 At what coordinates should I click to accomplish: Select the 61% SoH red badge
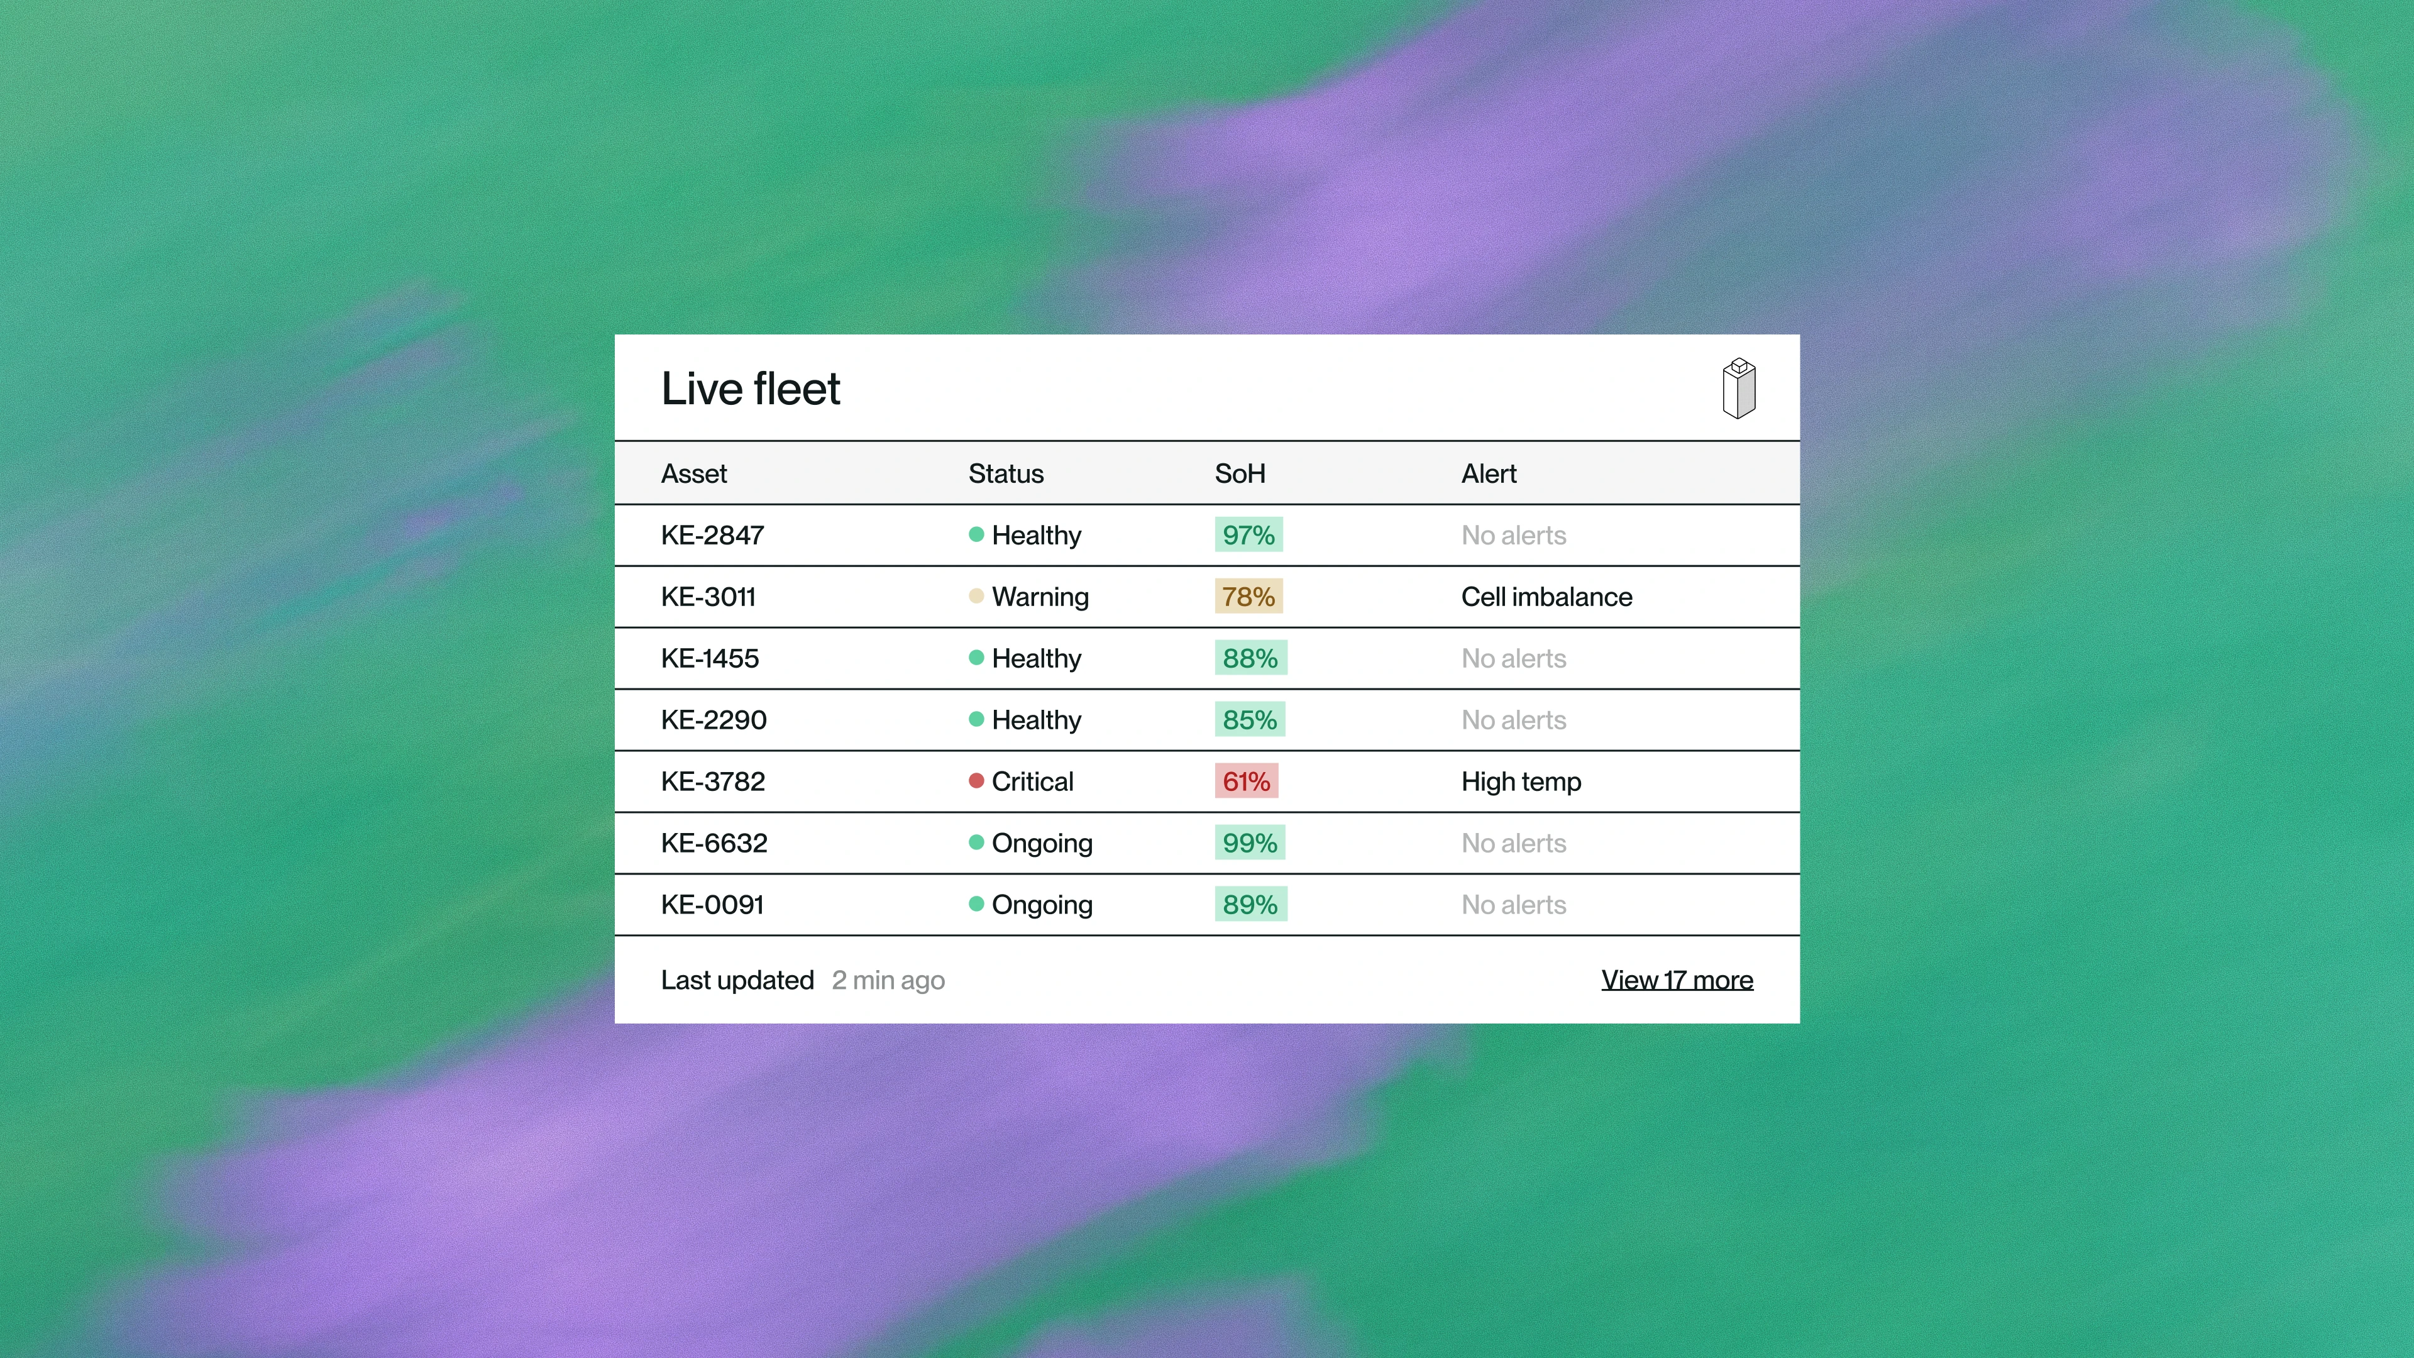coord(1245,781)
